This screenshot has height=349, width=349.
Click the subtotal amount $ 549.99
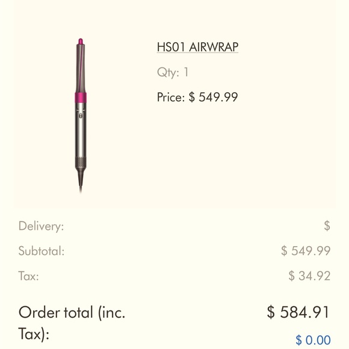(306, 251)
